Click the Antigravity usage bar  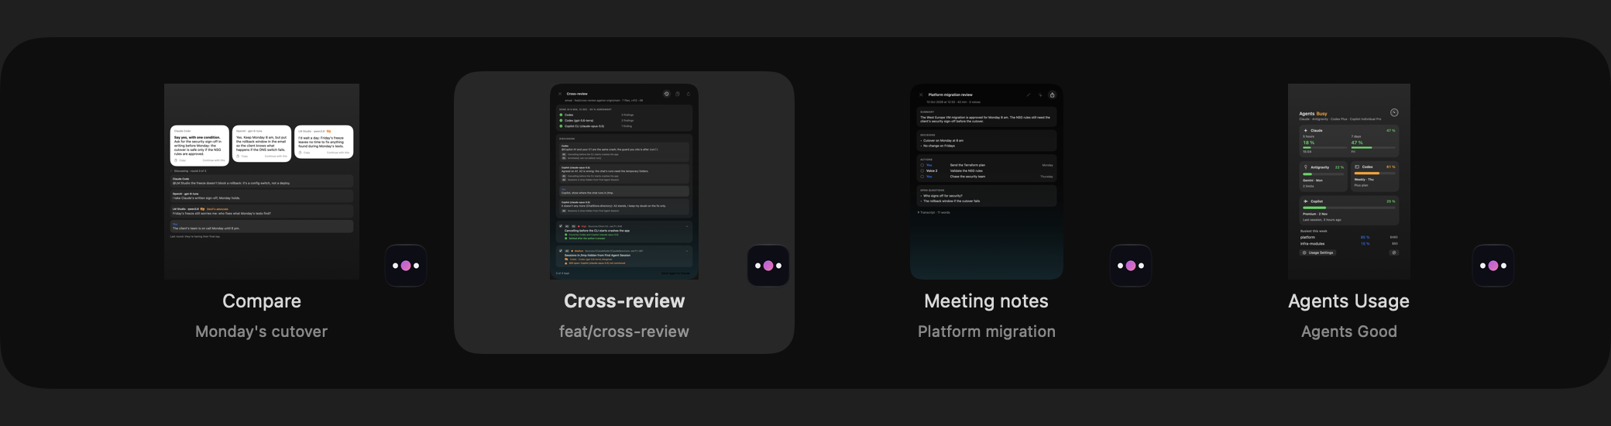pyautogui.click(x=1323, y=173)
